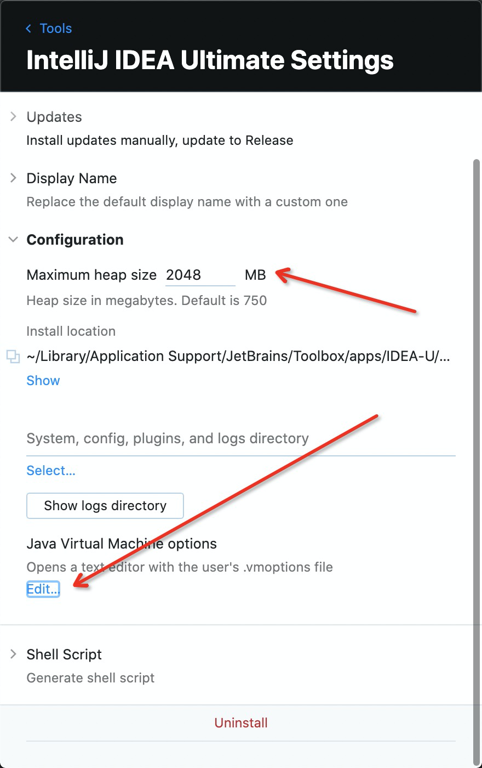Click the 'IntelliJ IDEA Ultimate Settings' title
Screen dimensions: 482x768
[x=210, y=60]
